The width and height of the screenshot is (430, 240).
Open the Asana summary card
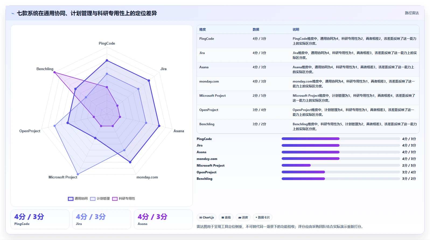coord(163,219)
